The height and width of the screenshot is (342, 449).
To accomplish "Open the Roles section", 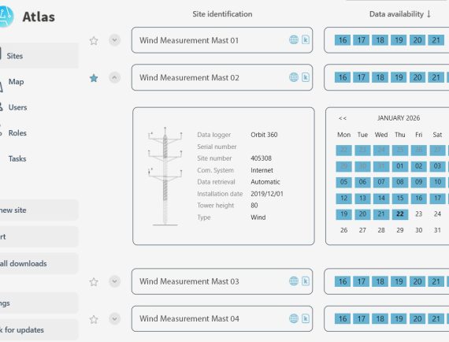I will click(x=17, y=133).
